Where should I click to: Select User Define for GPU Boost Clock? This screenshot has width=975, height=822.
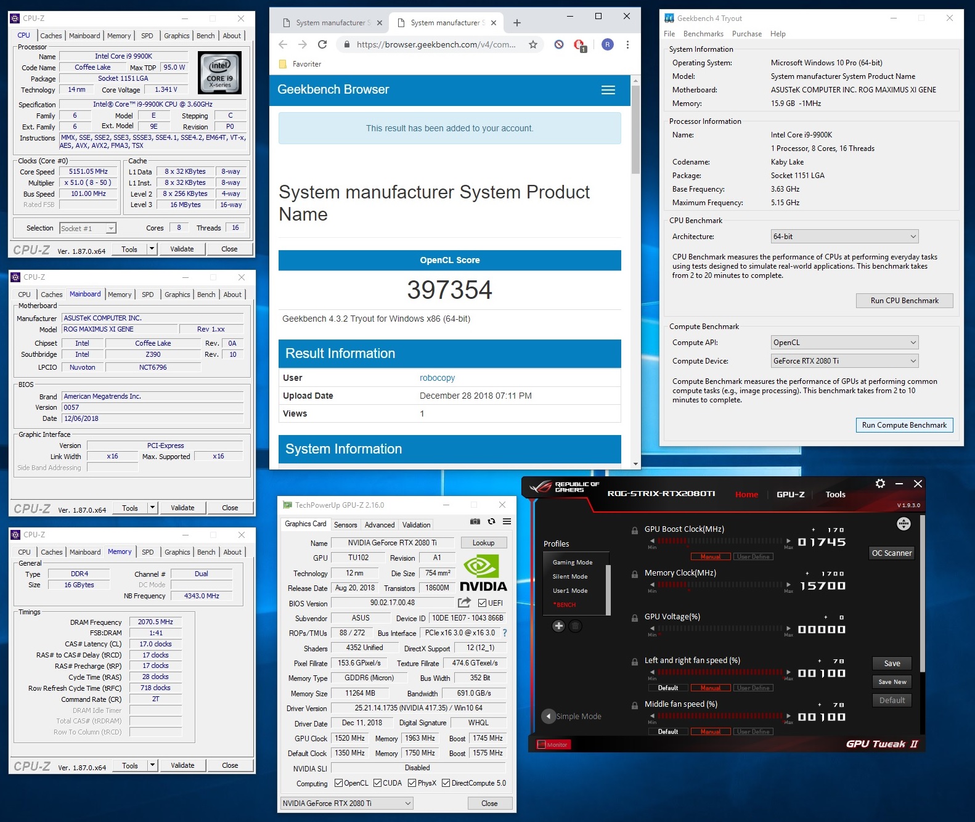753,556
